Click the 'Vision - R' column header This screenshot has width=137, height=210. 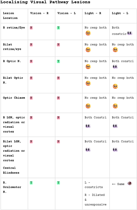tap(39, 13)
